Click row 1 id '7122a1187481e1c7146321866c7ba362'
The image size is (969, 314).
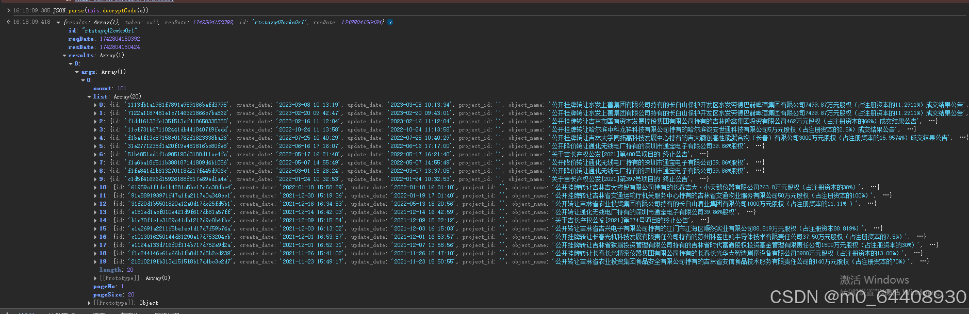coord(177,113)
